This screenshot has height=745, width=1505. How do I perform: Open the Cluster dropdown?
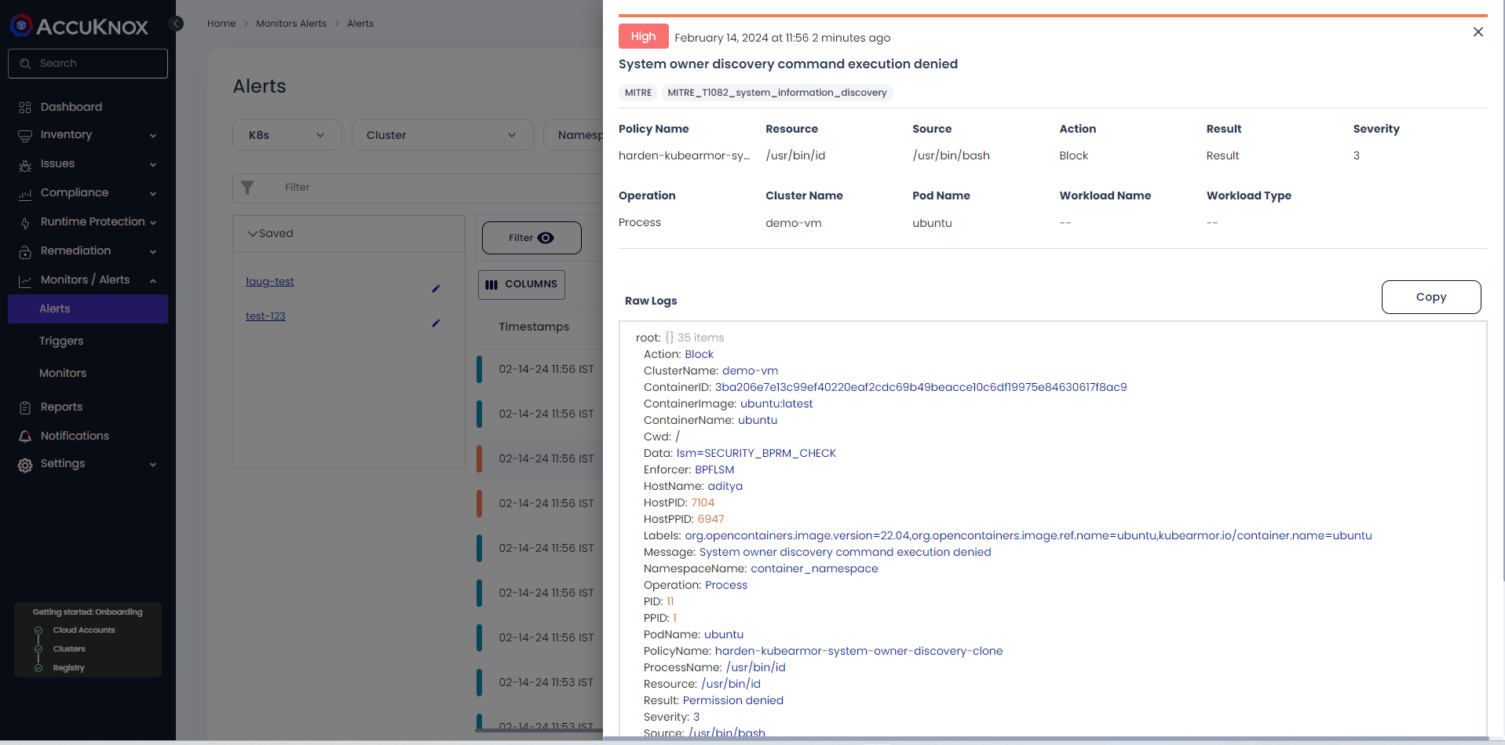point(442,134)
